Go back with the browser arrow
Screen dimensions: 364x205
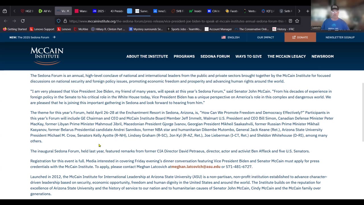[x=6, y=21]
